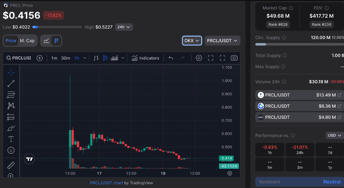This screenshot has width=344, height=188.
Task: Open the OKX exchange dropdown
Action: pyautogui.click(x=192, y=41)
